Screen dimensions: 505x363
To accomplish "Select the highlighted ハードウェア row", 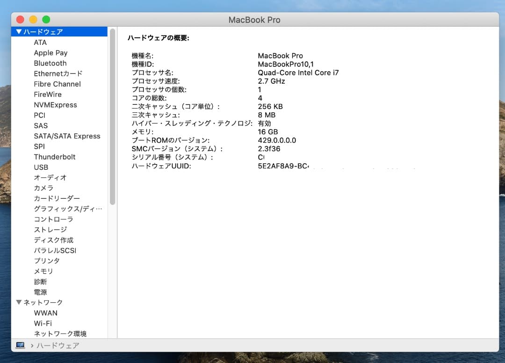I will point(59,31).
